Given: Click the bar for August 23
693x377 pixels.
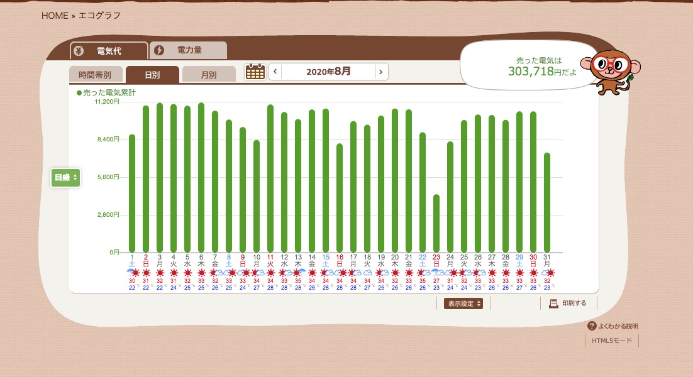Looking at the screenshot, I should tap(436, 223).
